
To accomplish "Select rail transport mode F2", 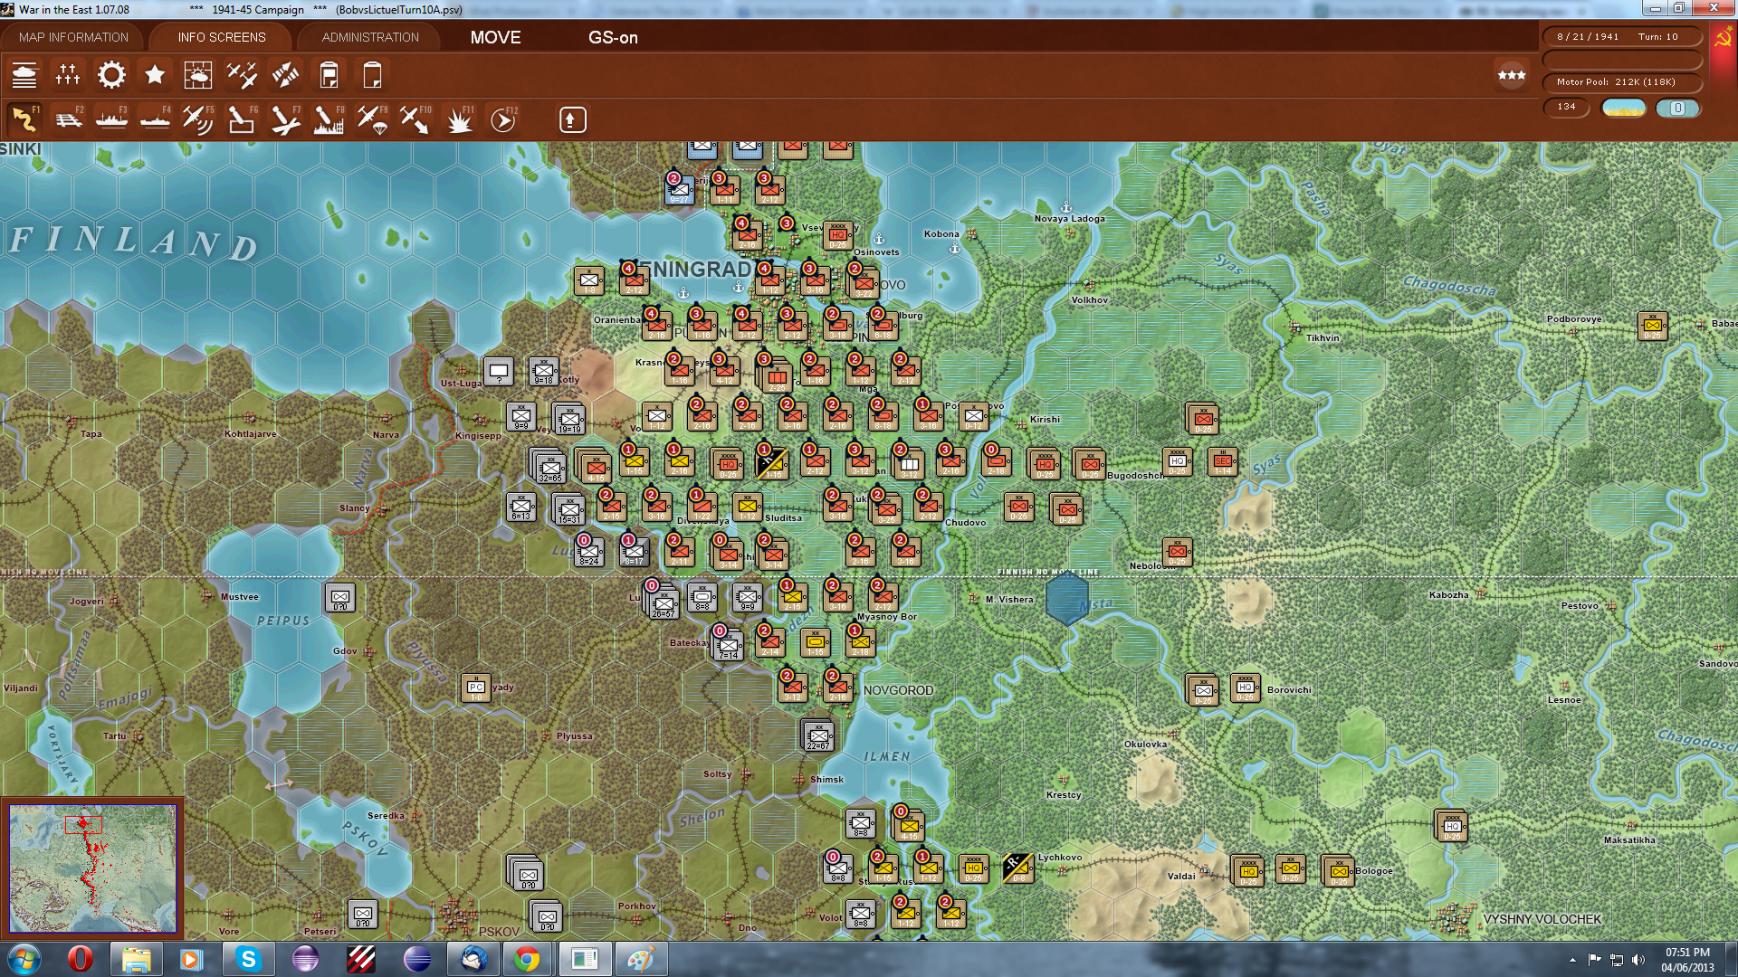I will [x=68, y=119].
